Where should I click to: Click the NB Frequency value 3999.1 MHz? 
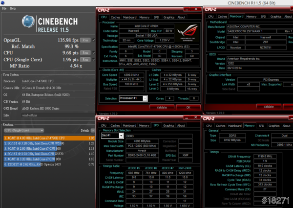[x=282, y=145]
